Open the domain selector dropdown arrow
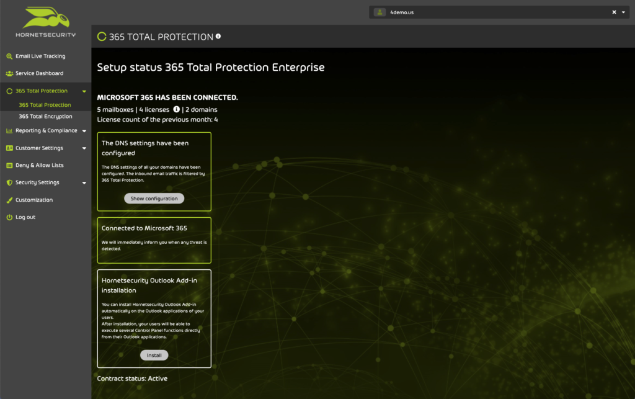The width and height of the screenshot is (635, 399). click(624, 12)
